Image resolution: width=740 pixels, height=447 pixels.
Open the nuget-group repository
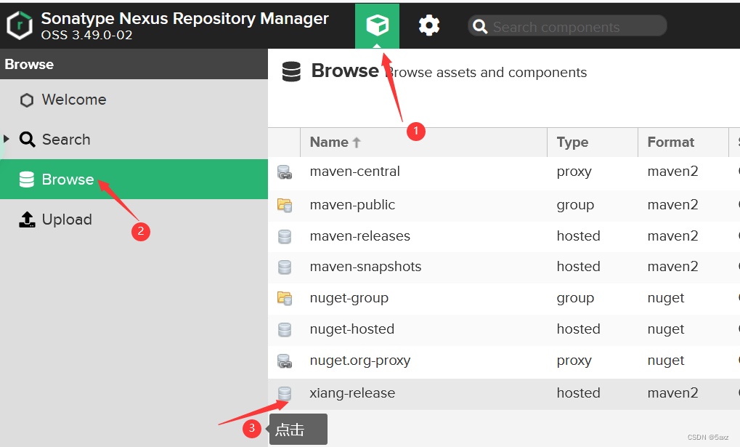(x=349, y=298)
